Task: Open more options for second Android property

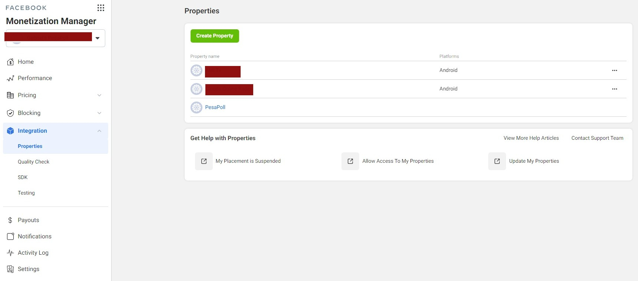Action: pos(614,89)
